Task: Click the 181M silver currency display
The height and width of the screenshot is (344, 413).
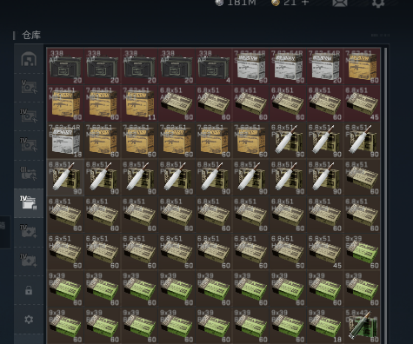Action: [x=236, y=3]
